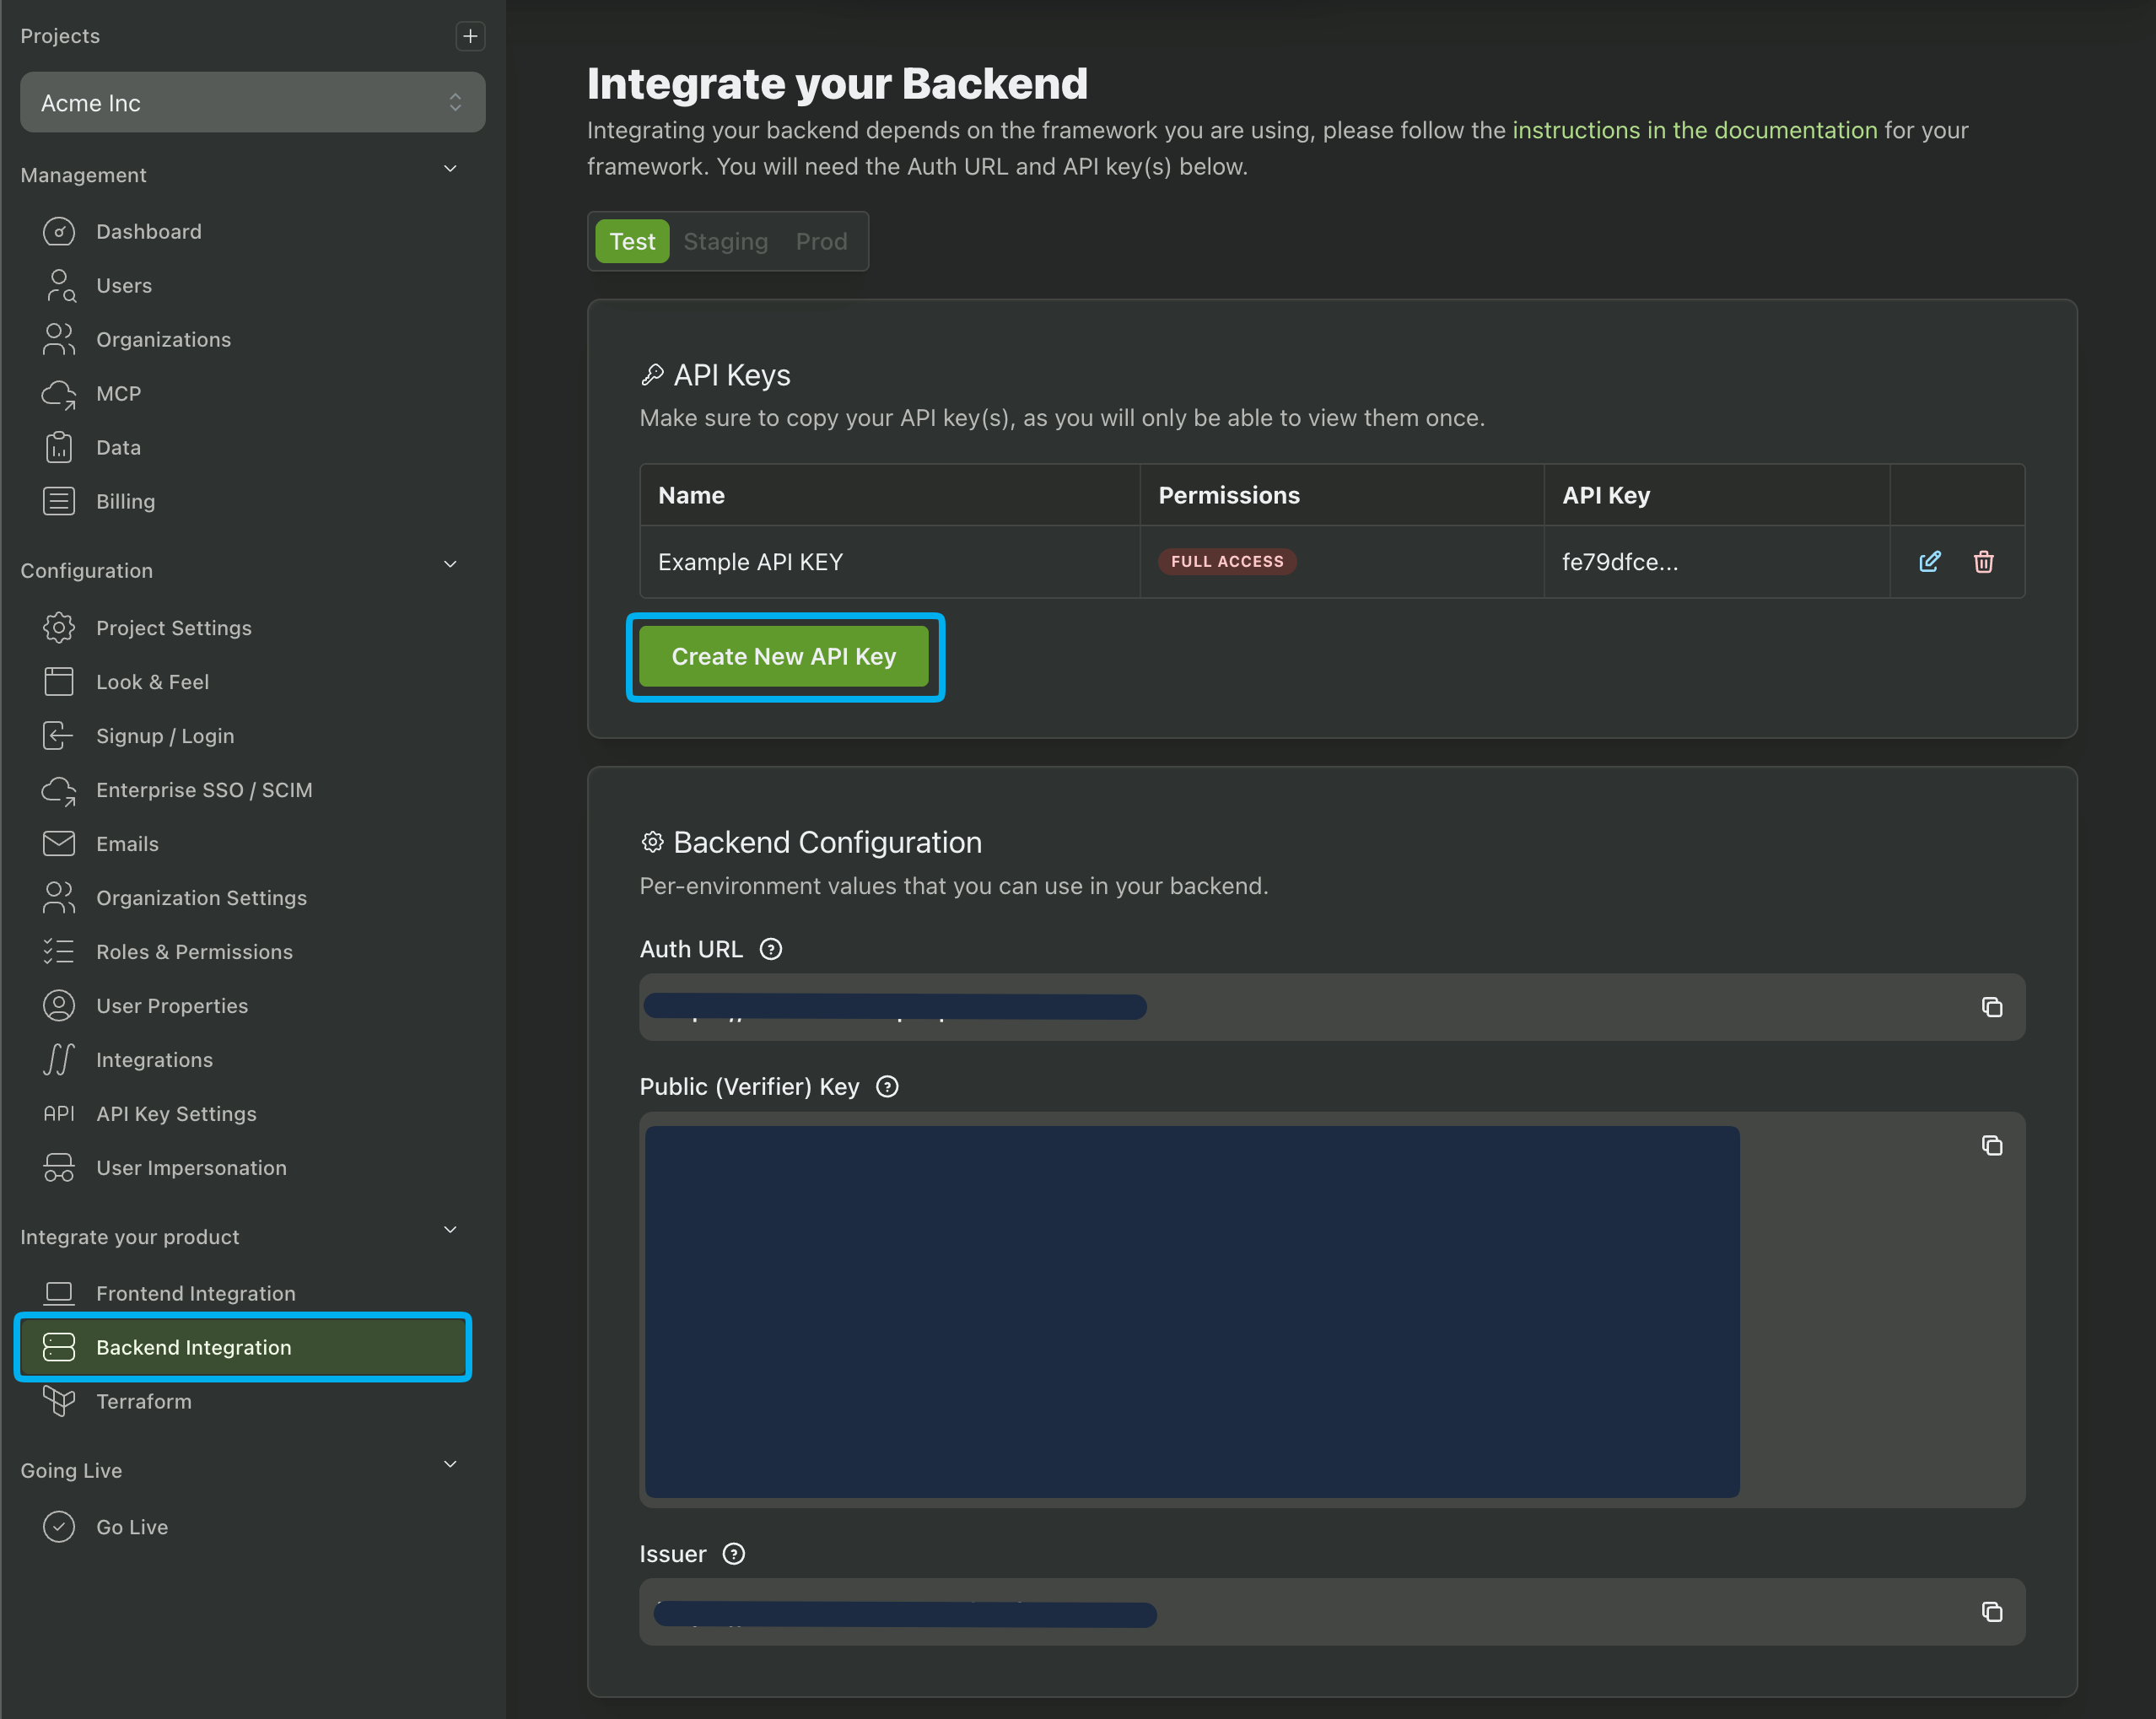2156x1719 pixels.
Task: Open the Acme Inc project selector
Action: coord(252,102)
